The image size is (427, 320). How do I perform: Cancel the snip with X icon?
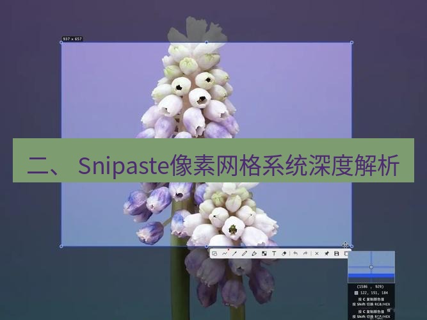click(317, 253)
